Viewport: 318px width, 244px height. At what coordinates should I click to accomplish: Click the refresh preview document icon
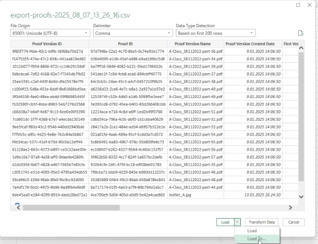pos(301,33)
